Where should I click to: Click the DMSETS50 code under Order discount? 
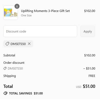point(15,68)
